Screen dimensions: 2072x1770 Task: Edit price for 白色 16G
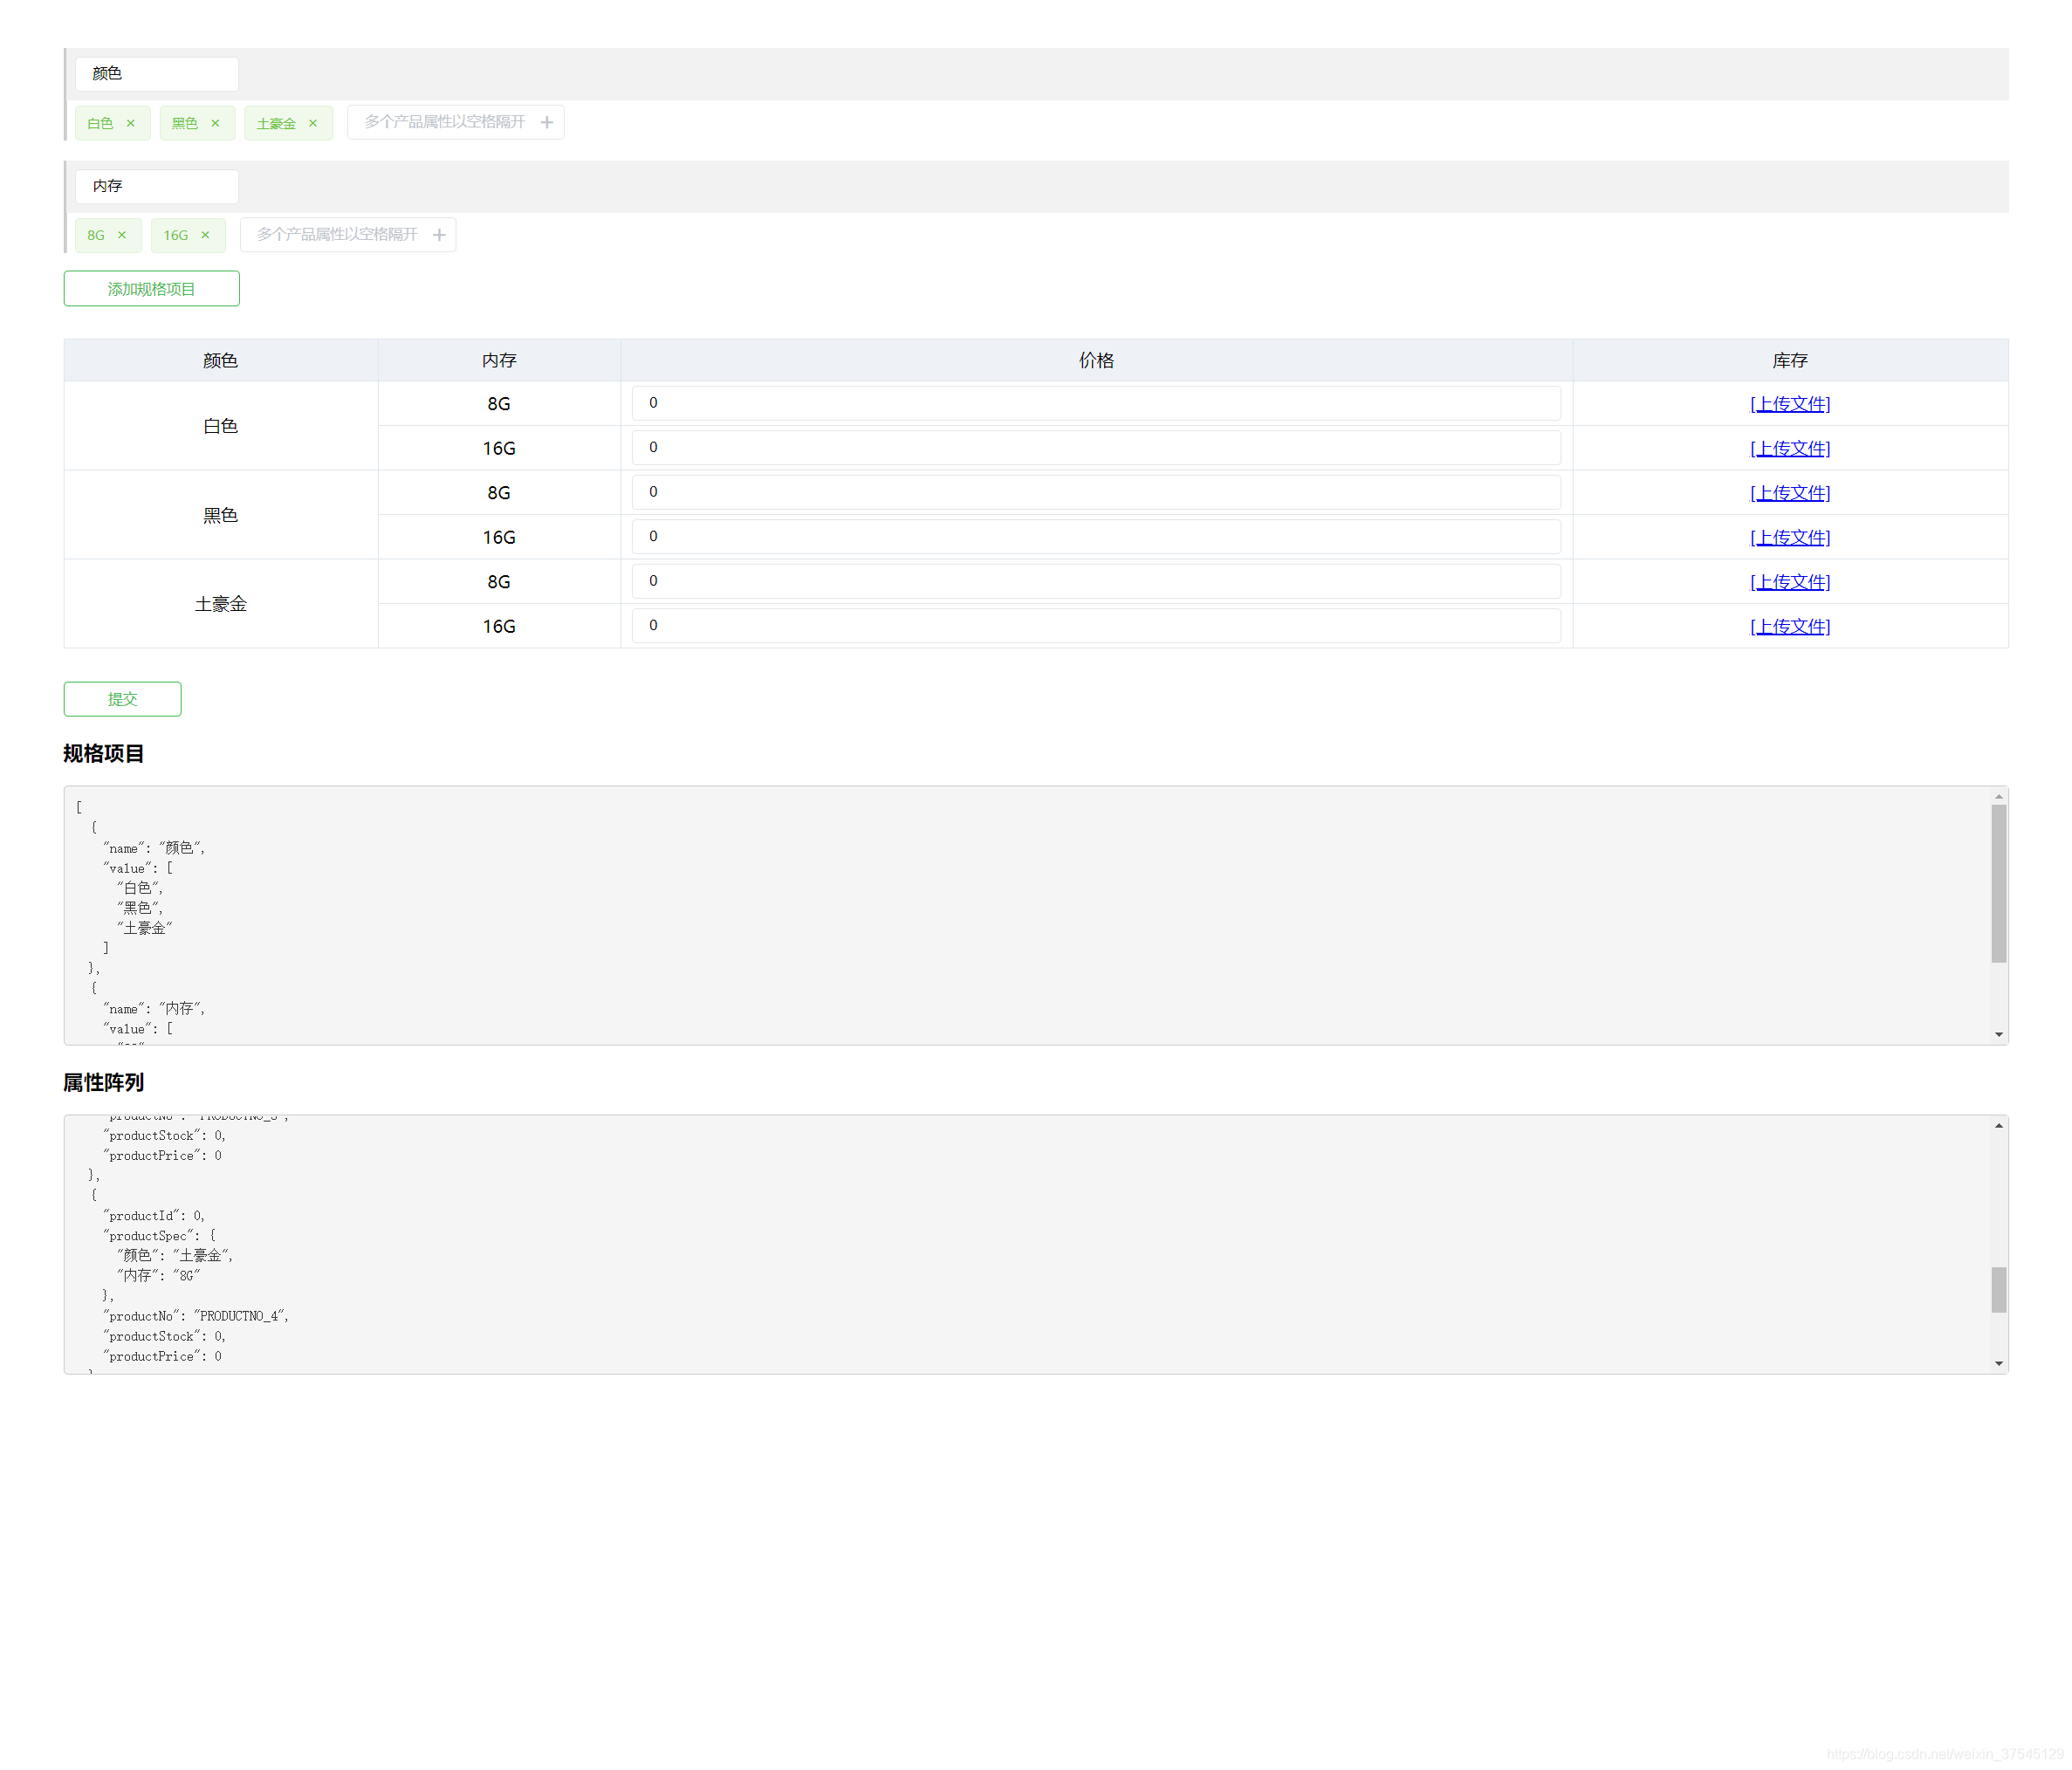click(x=1096, y=447)
